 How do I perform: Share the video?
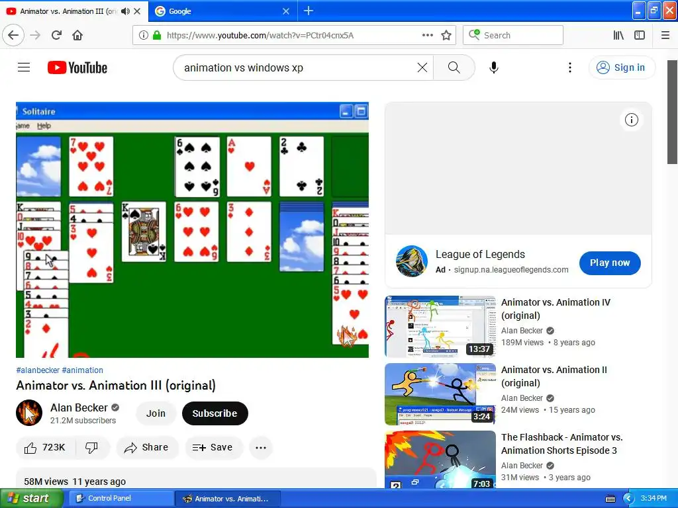[147, 448]
